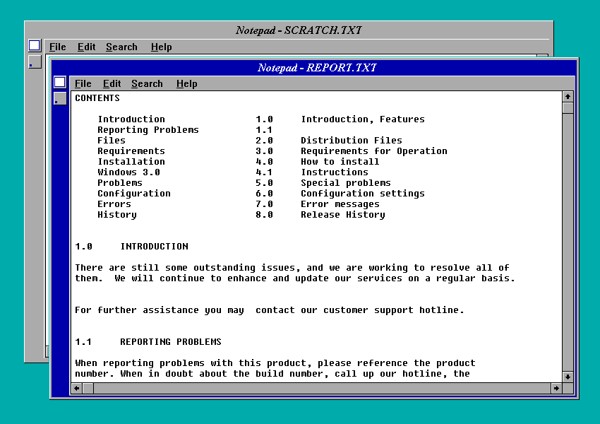Open the File menu in SCRATCH.TXT window
Image resolution: width=600 pixels, height=424 pixels.
[x=57, y=47]
